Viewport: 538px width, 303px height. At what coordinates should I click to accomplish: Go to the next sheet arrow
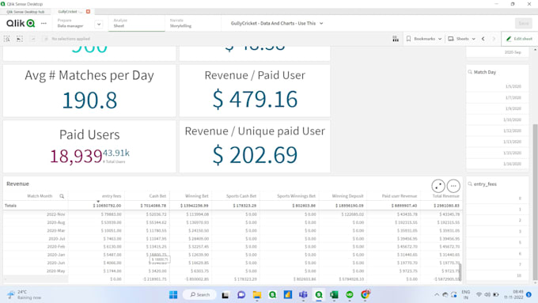[494, 39]
